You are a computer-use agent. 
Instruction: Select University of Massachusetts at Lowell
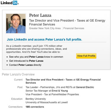coord(46,103)
